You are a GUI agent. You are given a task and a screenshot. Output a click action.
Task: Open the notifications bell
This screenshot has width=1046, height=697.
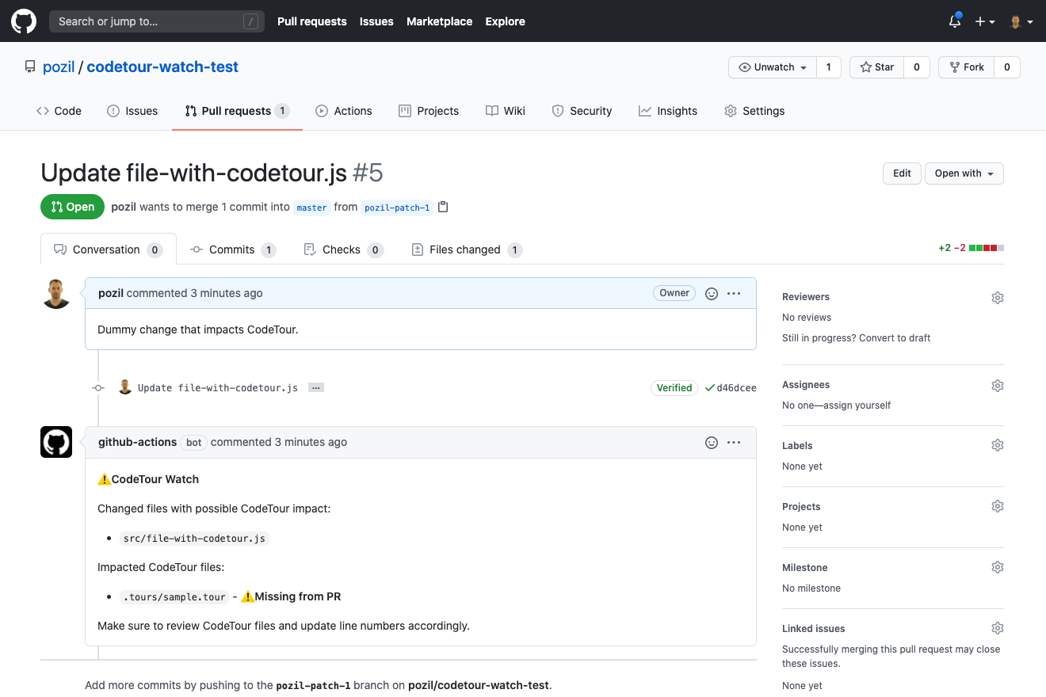pos(955,21)
